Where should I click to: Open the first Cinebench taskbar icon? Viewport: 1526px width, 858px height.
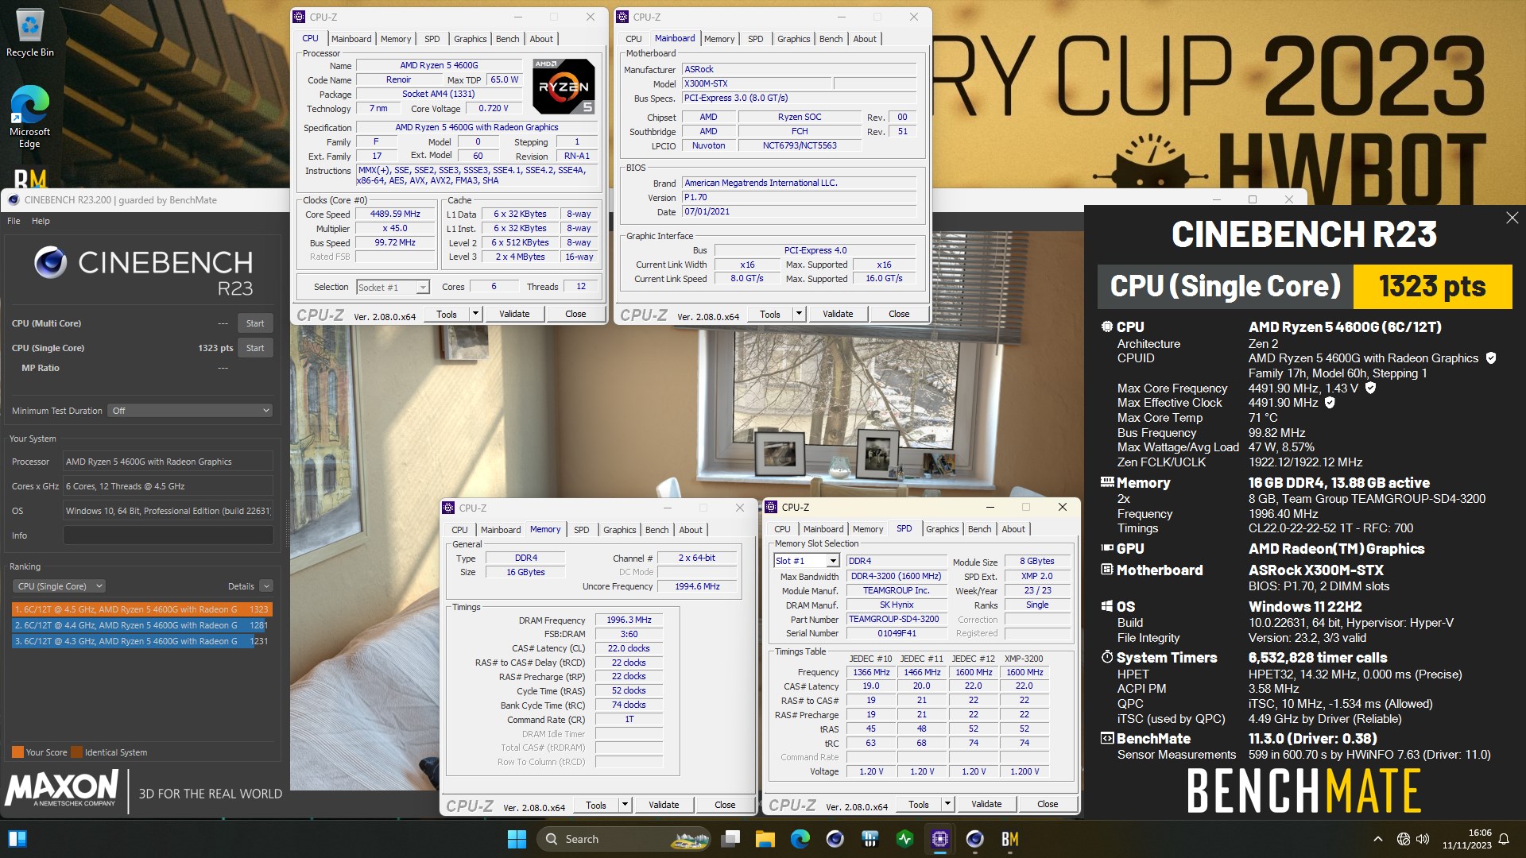coord(835,839)
